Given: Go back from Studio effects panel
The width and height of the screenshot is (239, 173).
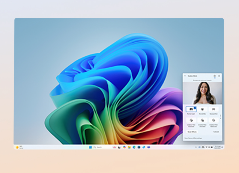Looking at the screenshot, I should pyautogui.click(x=185, y=76).
